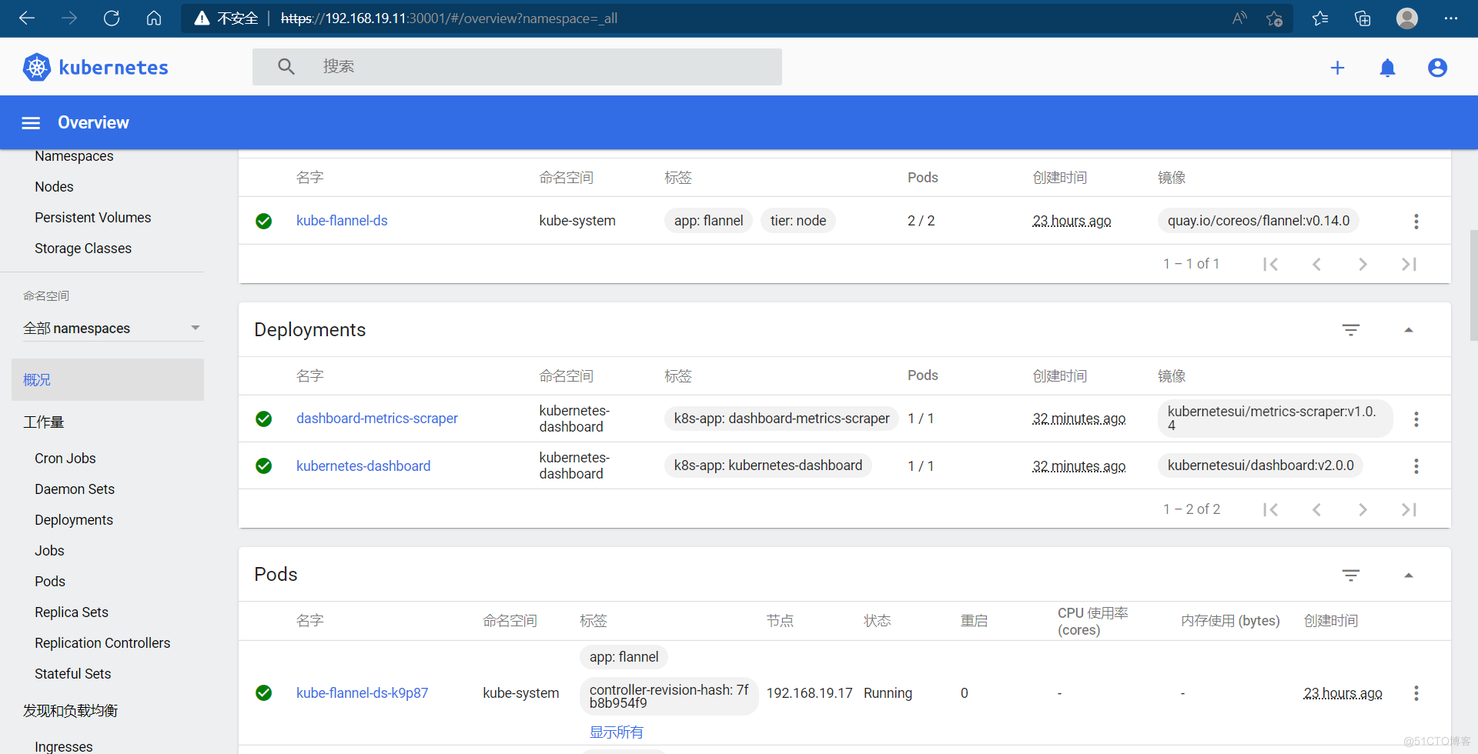Open Deployments in sidebar
Screen dimensions: 1478x754
74,520
